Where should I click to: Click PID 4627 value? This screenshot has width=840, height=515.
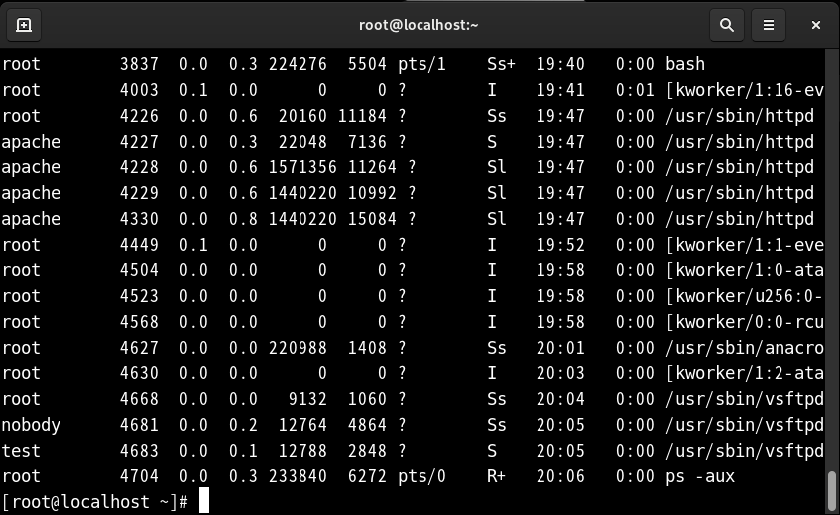click(139, 348)
